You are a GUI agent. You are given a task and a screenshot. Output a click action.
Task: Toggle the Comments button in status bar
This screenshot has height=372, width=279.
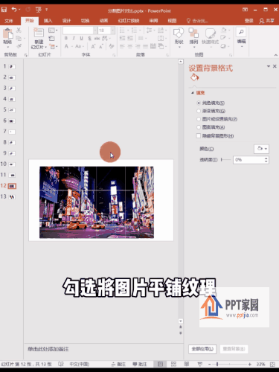(x=140, y=364)
